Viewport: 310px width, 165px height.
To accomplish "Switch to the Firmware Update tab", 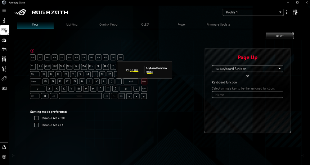I will coord(218,25).
